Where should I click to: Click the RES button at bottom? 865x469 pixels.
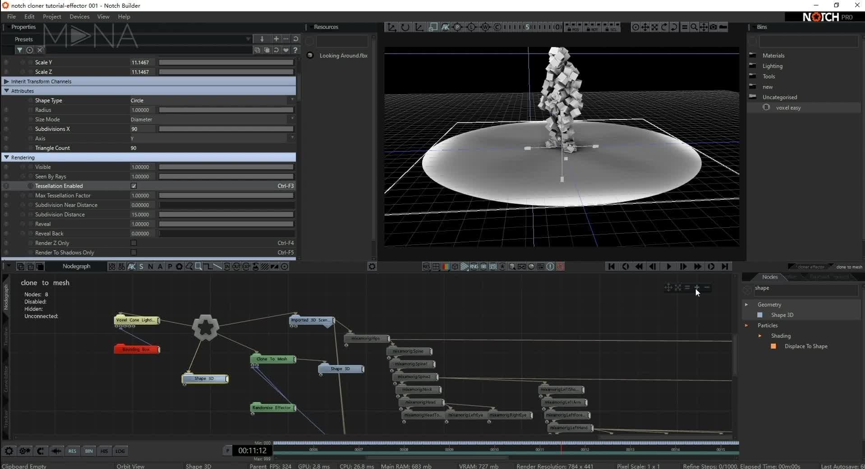click(x=72, y=451)
